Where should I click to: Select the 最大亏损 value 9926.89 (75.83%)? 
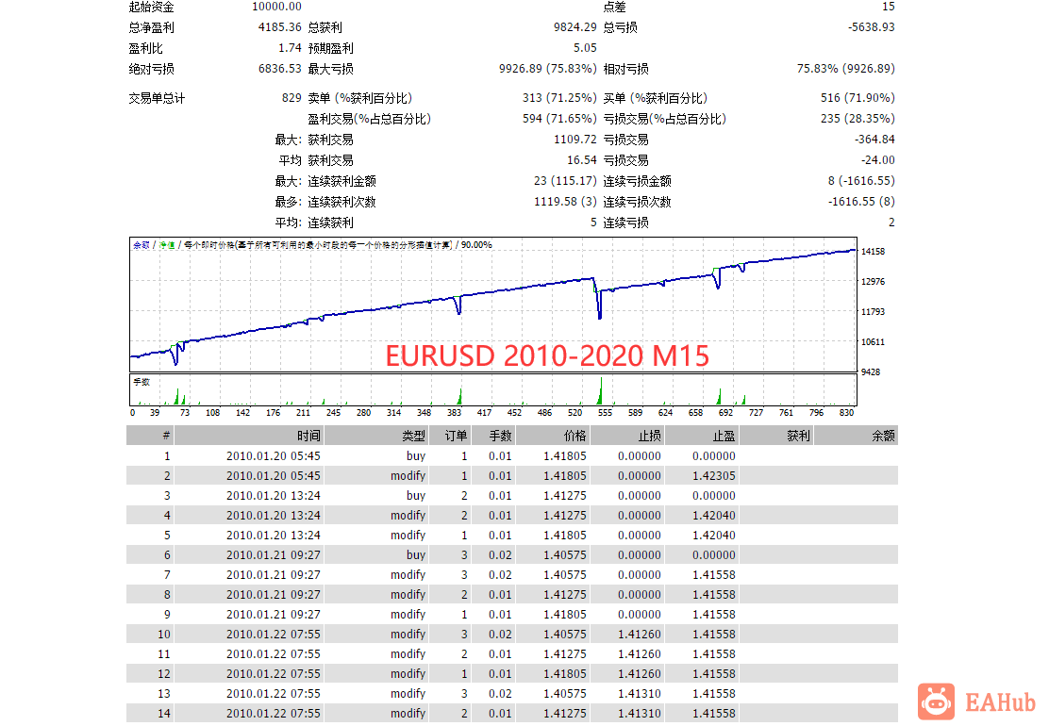[x=547, y=69]
